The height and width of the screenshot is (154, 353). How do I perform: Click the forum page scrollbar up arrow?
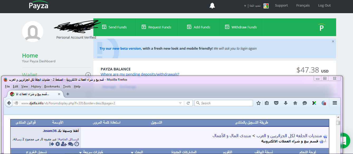[x=338, y=117]
